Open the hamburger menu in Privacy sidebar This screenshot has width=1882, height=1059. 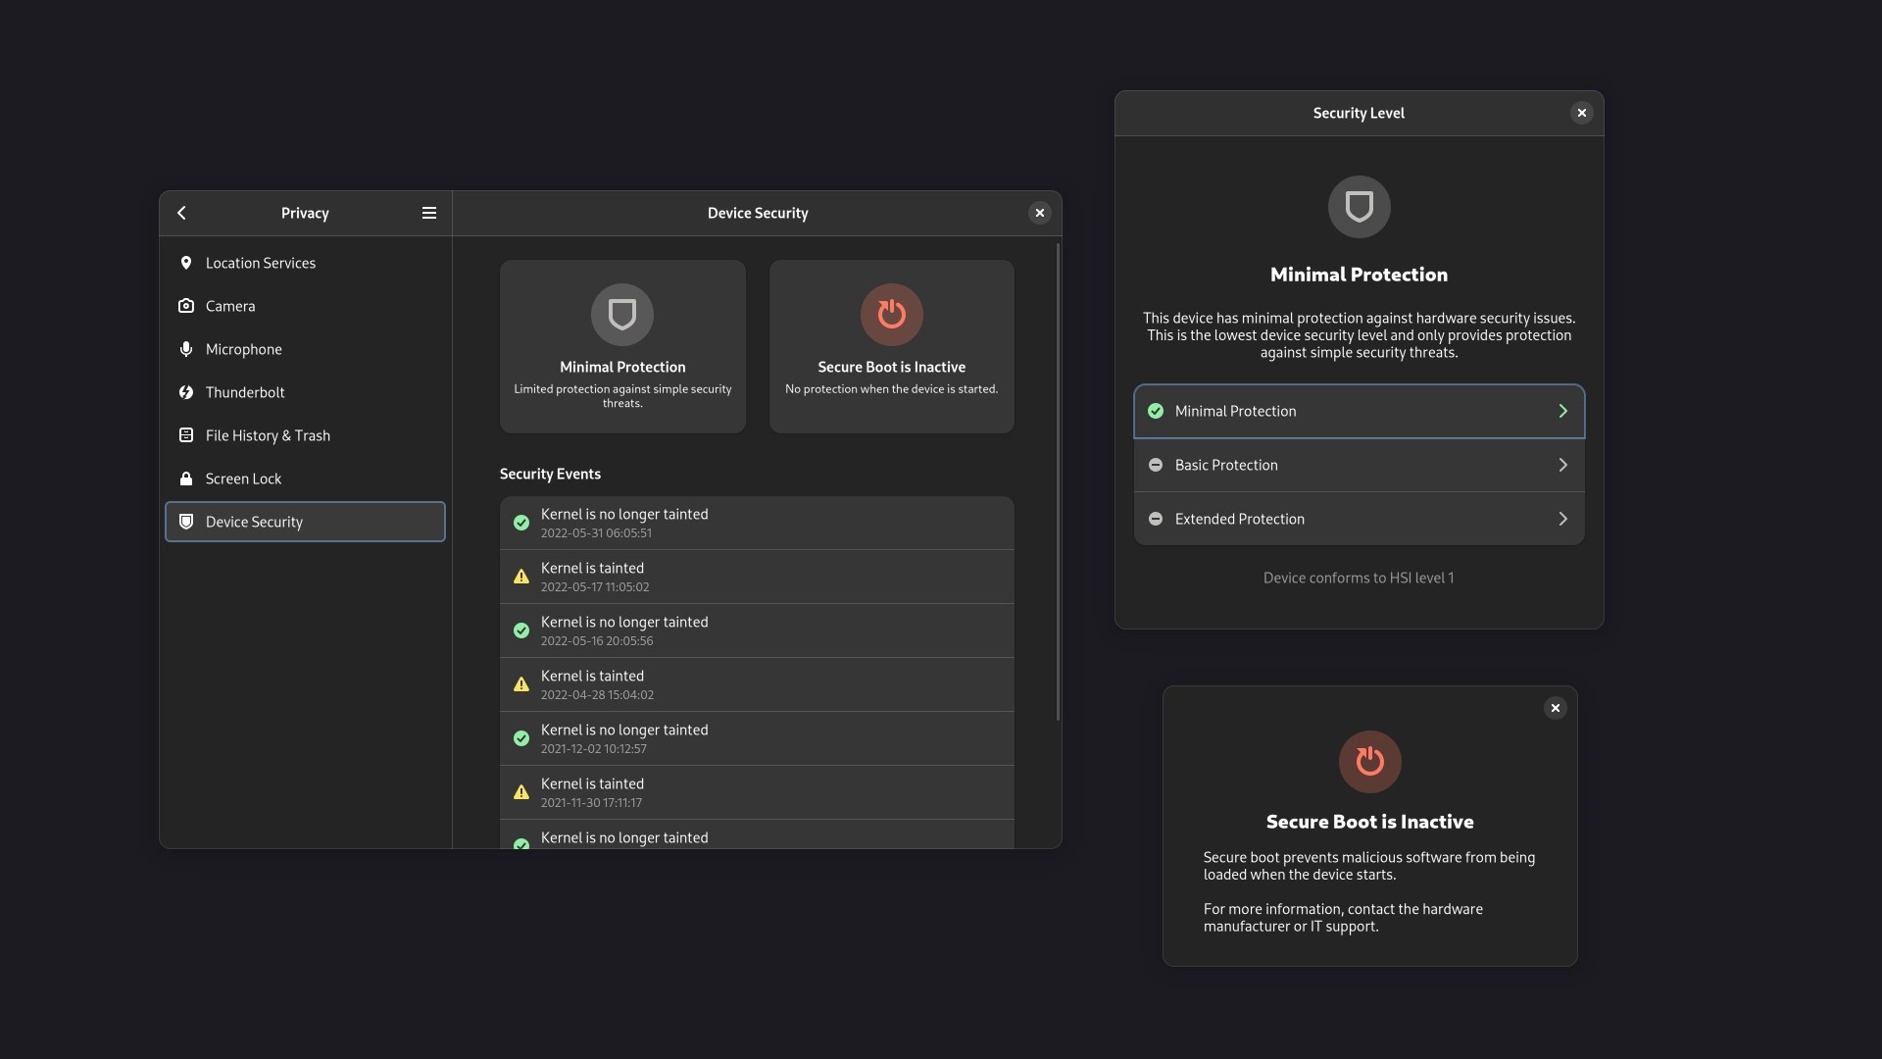[428, 213]
